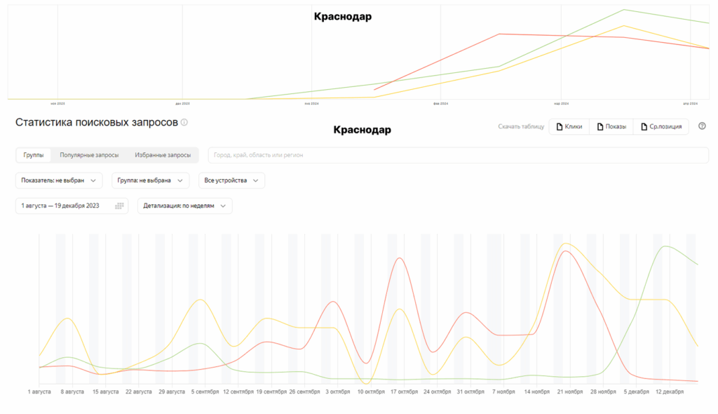Click the info icon next to Статистика поисковых запросов
Screen dimensions: 718x414
coord(184,122)
